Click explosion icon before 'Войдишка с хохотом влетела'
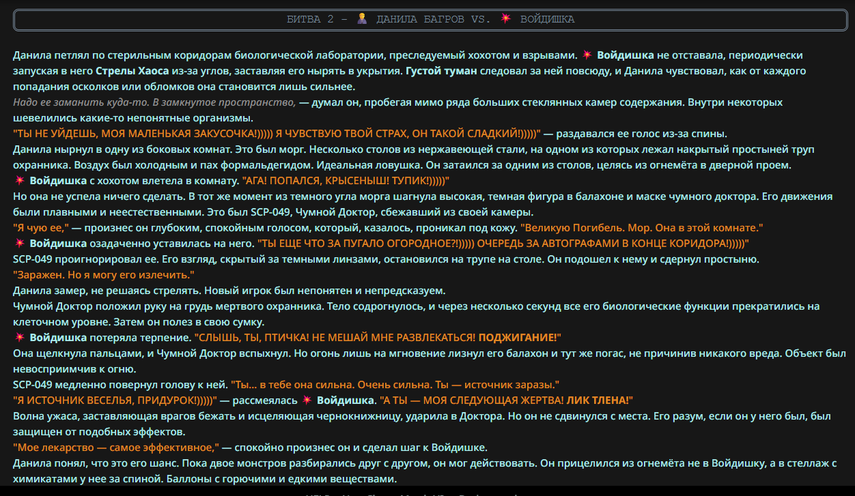The width and height of the screenshot is (855, 496). pyautogui.click(x=19, y=181)
